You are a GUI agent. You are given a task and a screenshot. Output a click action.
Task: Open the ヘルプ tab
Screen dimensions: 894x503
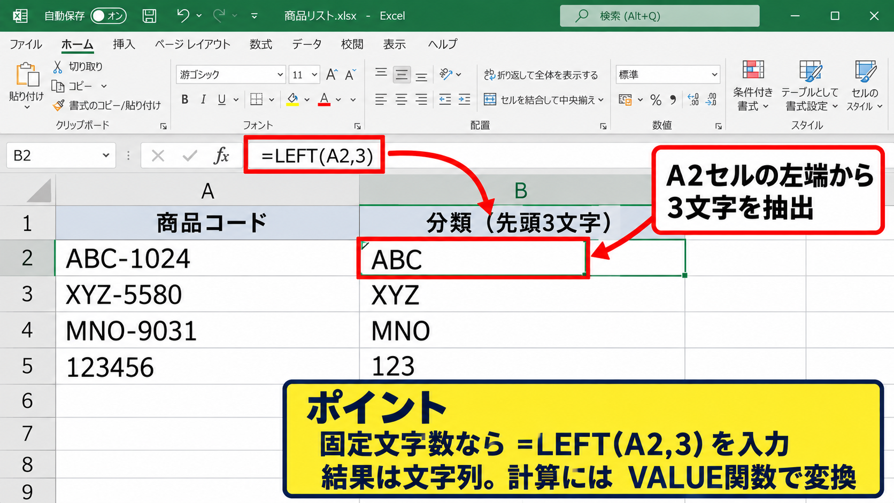[443, 44]
